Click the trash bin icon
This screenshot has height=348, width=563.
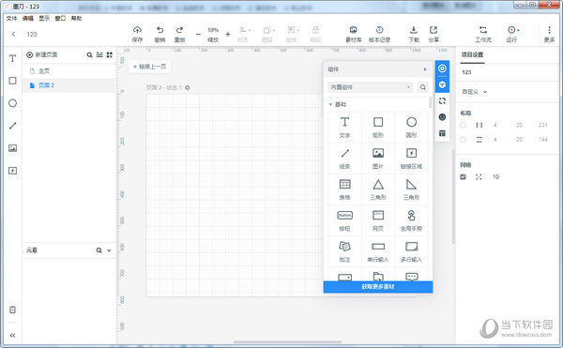coord(12,310)
